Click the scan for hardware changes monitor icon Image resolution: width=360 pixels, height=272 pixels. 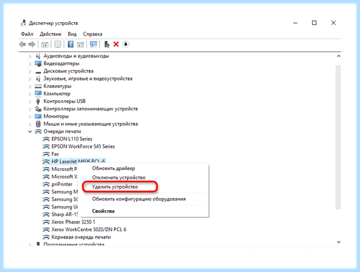pos(94,44)
